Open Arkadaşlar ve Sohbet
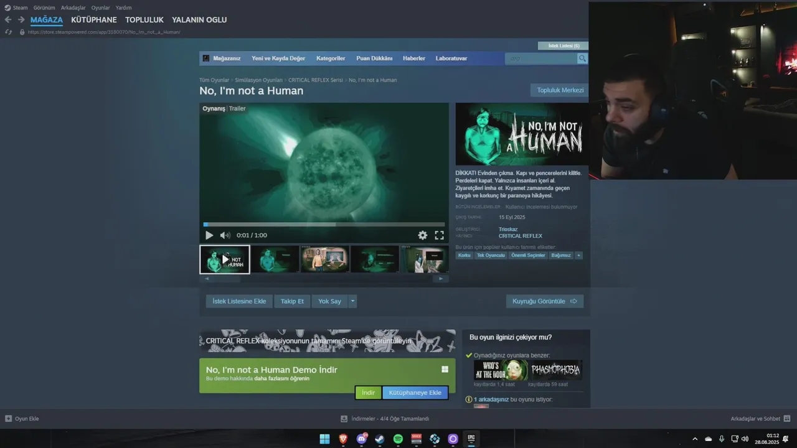This screenshot has width=797, height=448. point(760,419)
